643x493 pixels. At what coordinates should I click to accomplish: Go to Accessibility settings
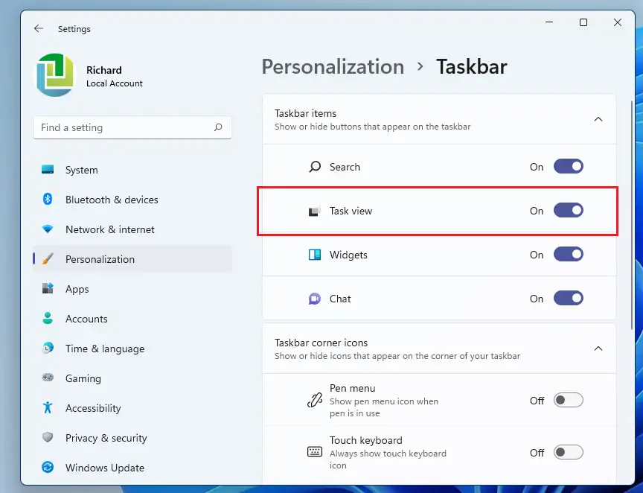(x=132, y=408)
